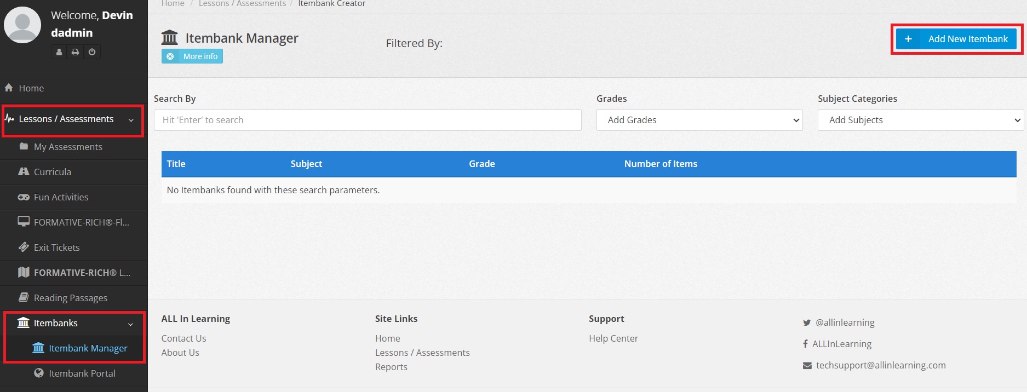Click Home in the breadcrumb trail
Screen dimensions: 1027x392
coord(173,4)
